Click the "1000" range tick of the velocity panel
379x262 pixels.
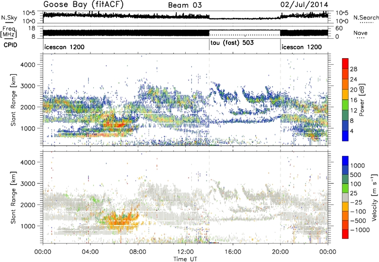coord(27,226)
